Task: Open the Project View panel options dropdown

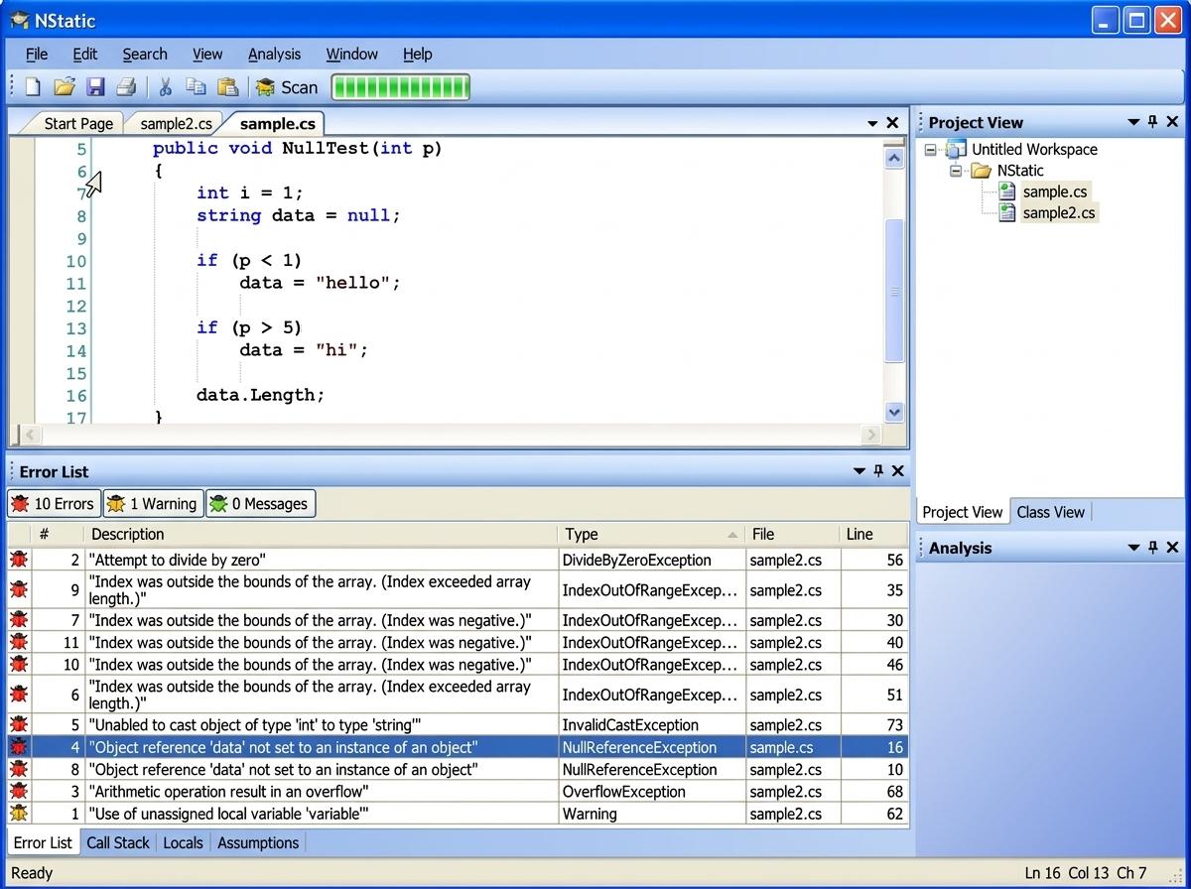Action: (1133, 122)
